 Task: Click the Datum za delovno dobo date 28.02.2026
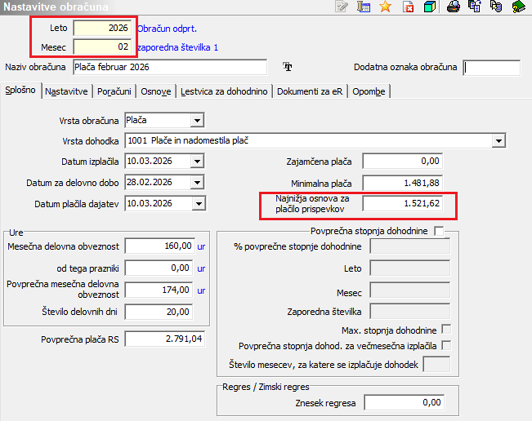pyautogui.click(x=149, y=182)
